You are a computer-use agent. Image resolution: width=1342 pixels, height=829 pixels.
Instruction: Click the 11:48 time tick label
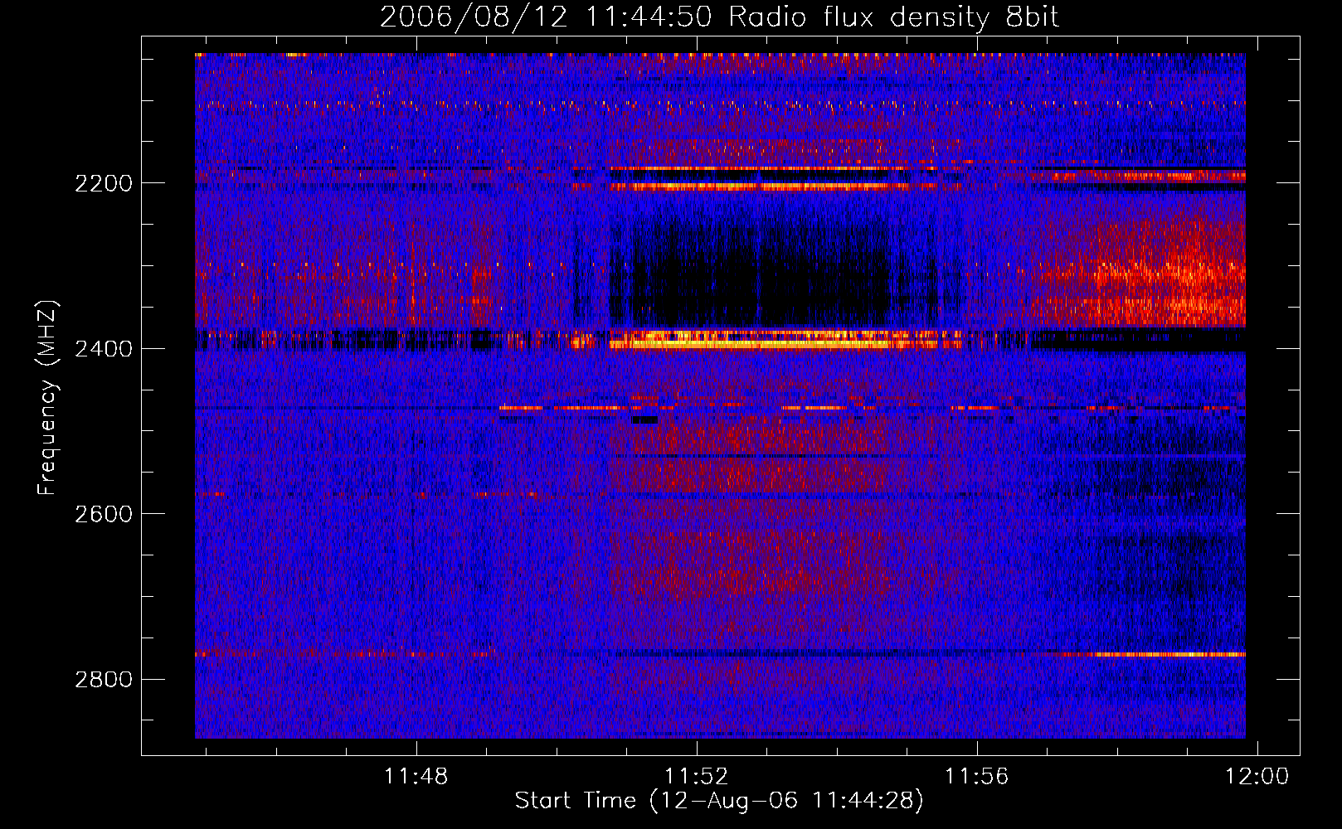[416, 777]
